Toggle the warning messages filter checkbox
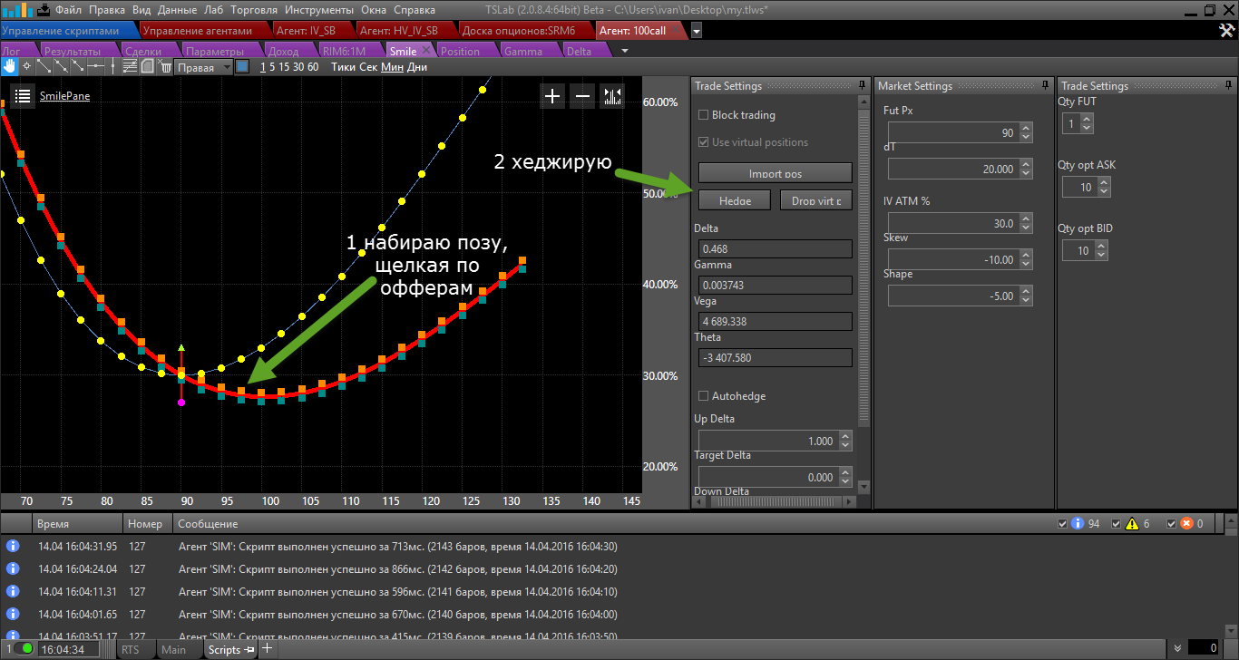1239x660 pixels. 1117,524
